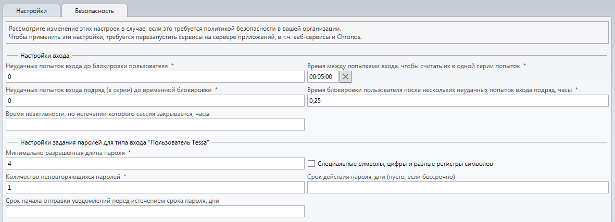Collapse the password settings section for Пользователь Tessa
The image size is (615, 222).
(x=115, y=142)
